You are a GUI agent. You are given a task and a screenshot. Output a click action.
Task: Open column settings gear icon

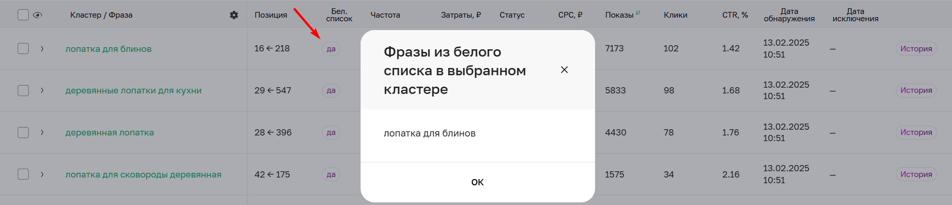(234, 15)
